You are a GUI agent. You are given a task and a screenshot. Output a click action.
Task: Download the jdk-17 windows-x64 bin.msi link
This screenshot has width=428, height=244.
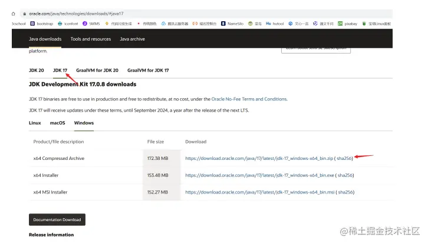click(260, 192)
